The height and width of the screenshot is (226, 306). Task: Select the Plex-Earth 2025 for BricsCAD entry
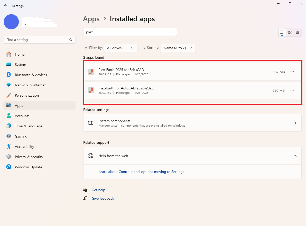tap(192, 72)
